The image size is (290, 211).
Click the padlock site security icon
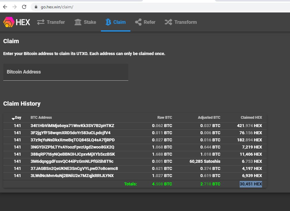pyautogui.click(x=36, y=7)
